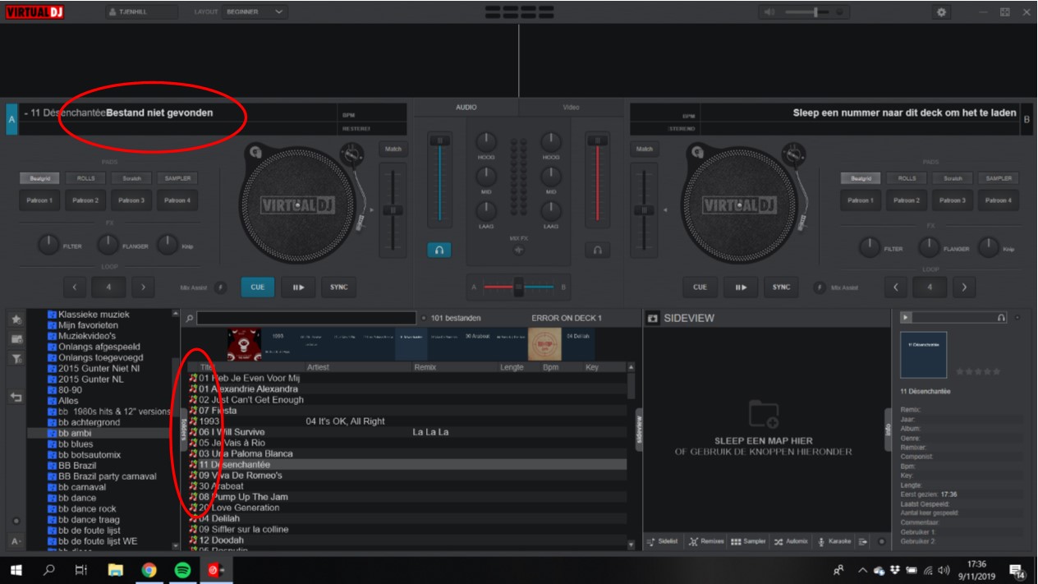Viewport: 1038px width, 584px height.
Task: Collapse the info side handle
Action: 888,429
